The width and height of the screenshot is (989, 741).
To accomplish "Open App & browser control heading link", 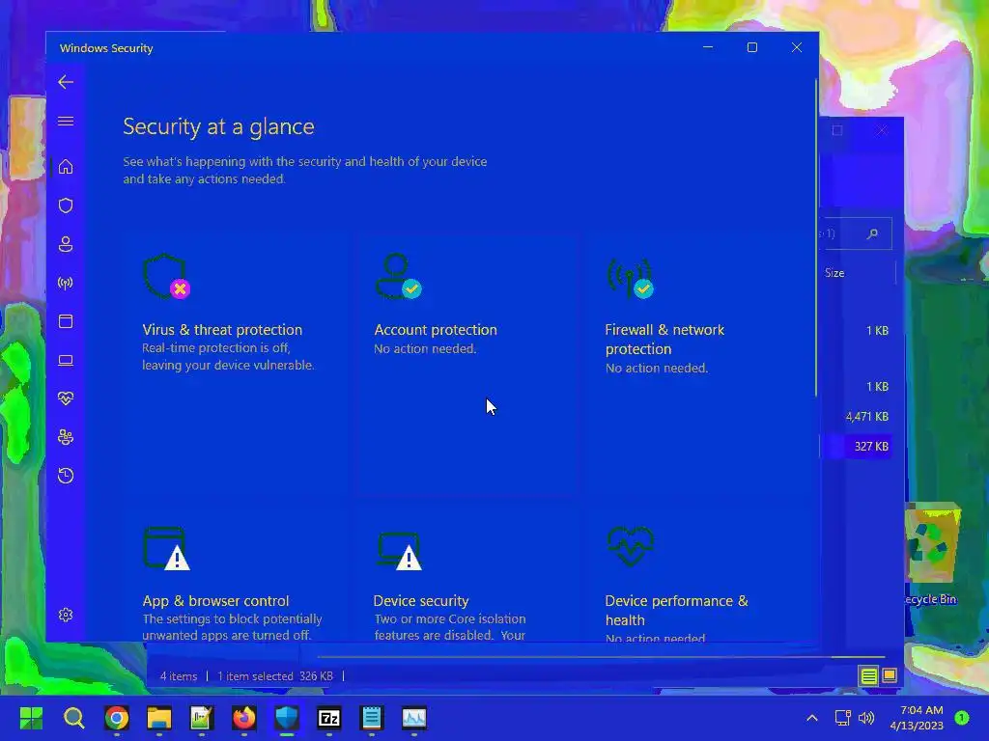I will pos(215,600).
